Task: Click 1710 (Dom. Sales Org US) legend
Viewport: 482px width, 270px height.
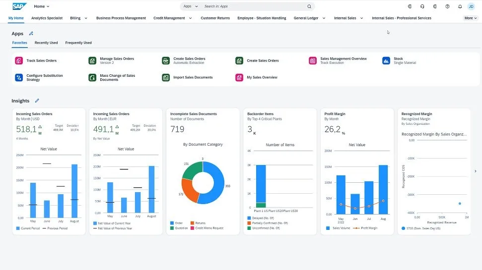Action: (421, 228)
